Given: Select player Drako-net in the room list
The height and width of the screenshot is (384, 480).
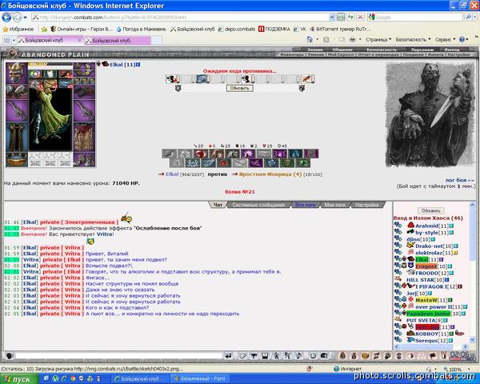Looking at the screenshot, I should coord(429,246).
